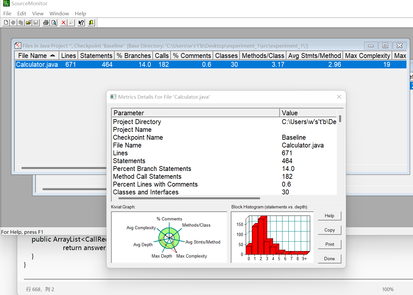Open the Window menu
This screenshot has height=295, width=413.
[59, 13]
